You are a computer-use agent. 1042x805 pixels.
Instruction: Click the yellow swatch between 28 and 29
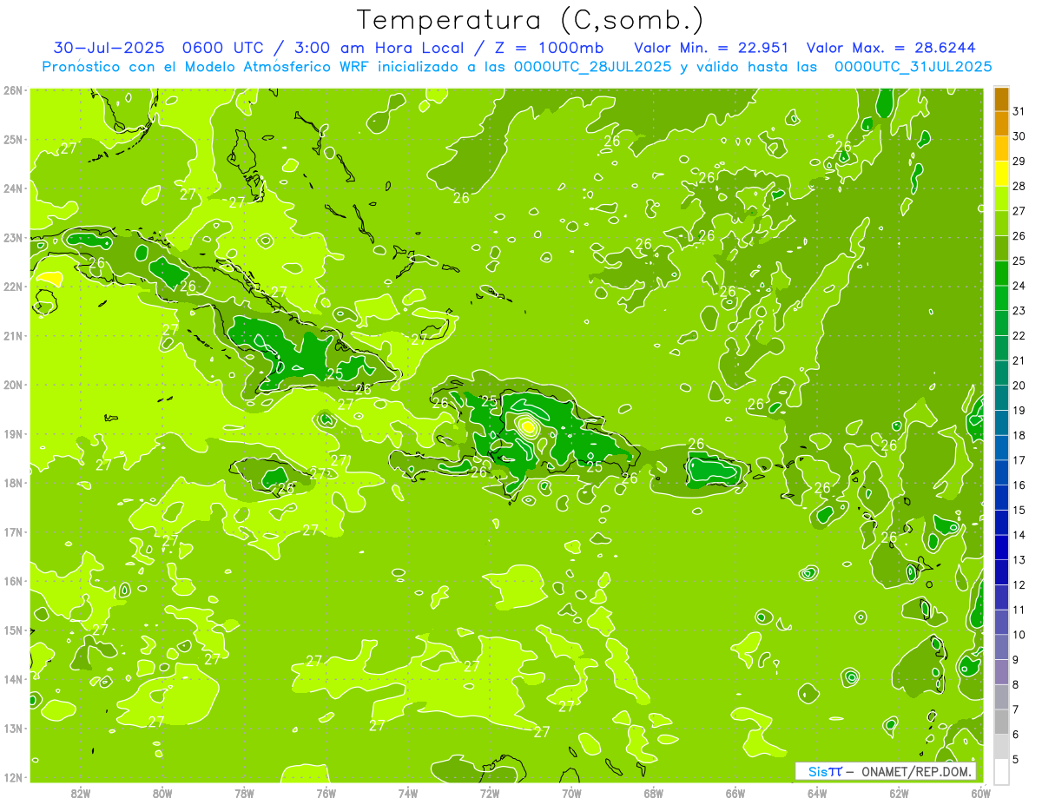(1001, 174)
